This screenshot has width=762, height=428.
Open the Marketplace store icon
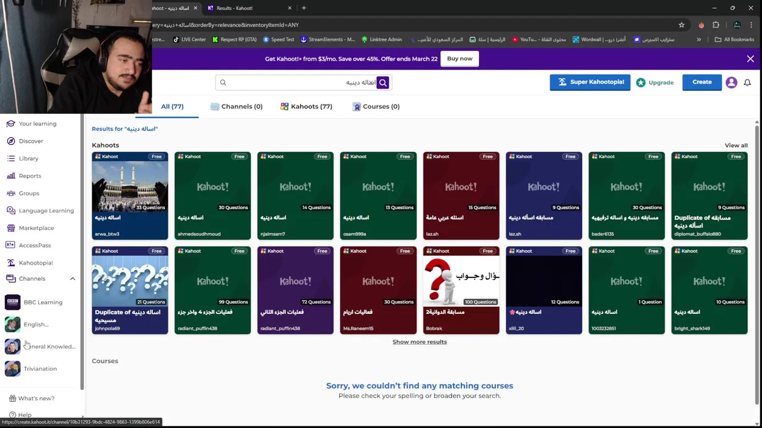tap(11, 228)
